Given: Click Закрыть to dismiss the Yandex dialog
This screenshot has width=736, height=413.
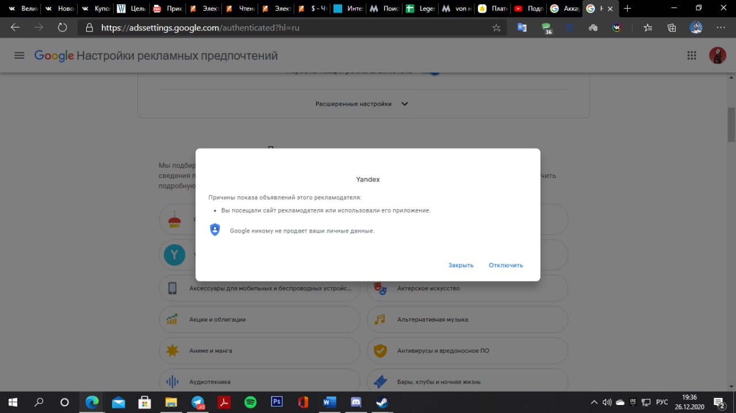Looking at the screenshot, I should click(461, 265).
